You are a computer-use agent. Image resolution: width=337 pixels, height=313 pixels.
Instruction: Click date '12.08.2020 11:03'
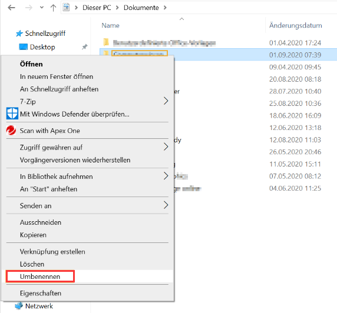click(295, 140)
